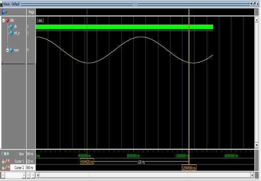Select the rst_n signal name
Screen dimensions: 261x181
[17, 33]
